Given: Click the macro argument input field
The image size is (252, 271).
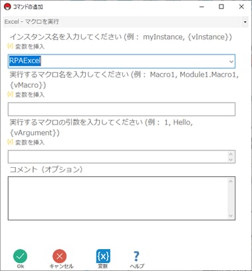Looking at the screenshot, I should pyautogui.click(x=118, y=156).
